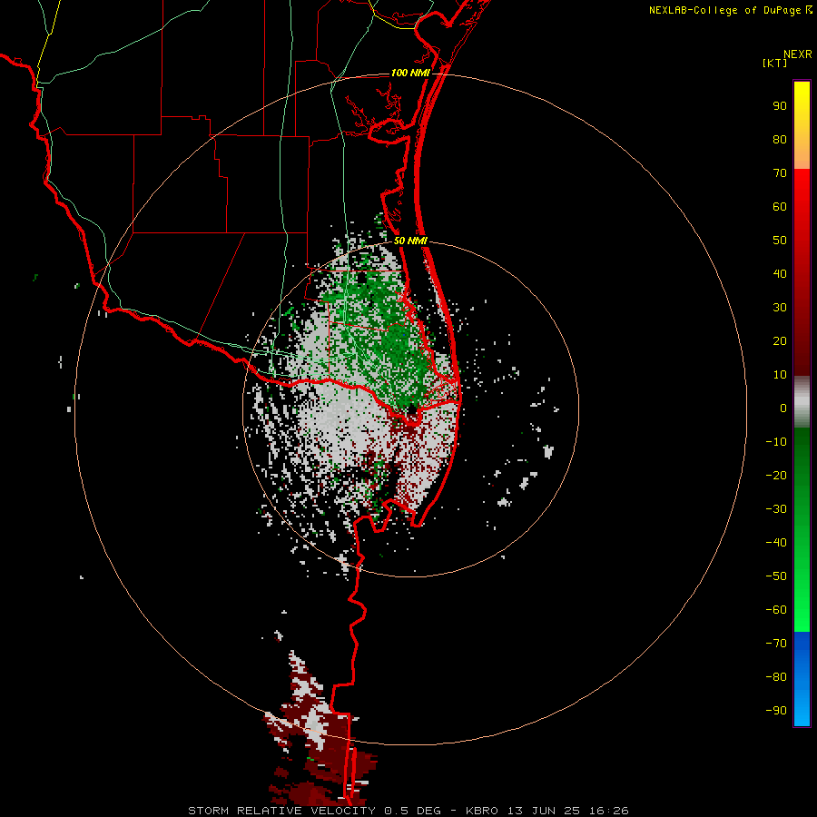Screen dimensions: 817x817
Task: Click the blue bottom segment of the color bar
Action: pos(802,679)
